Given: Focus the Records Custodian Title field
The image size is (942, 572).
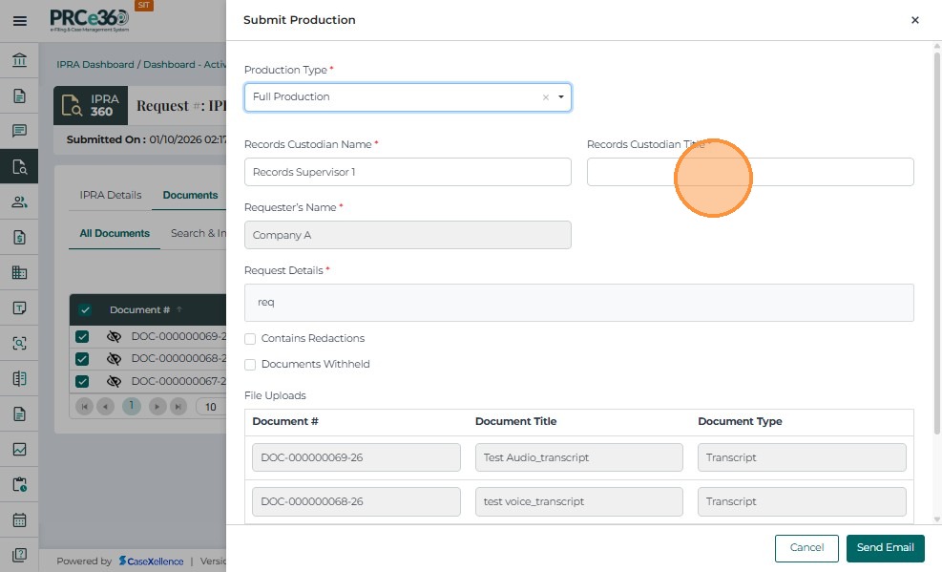Looking at the screenshot, I should point(750,172).
